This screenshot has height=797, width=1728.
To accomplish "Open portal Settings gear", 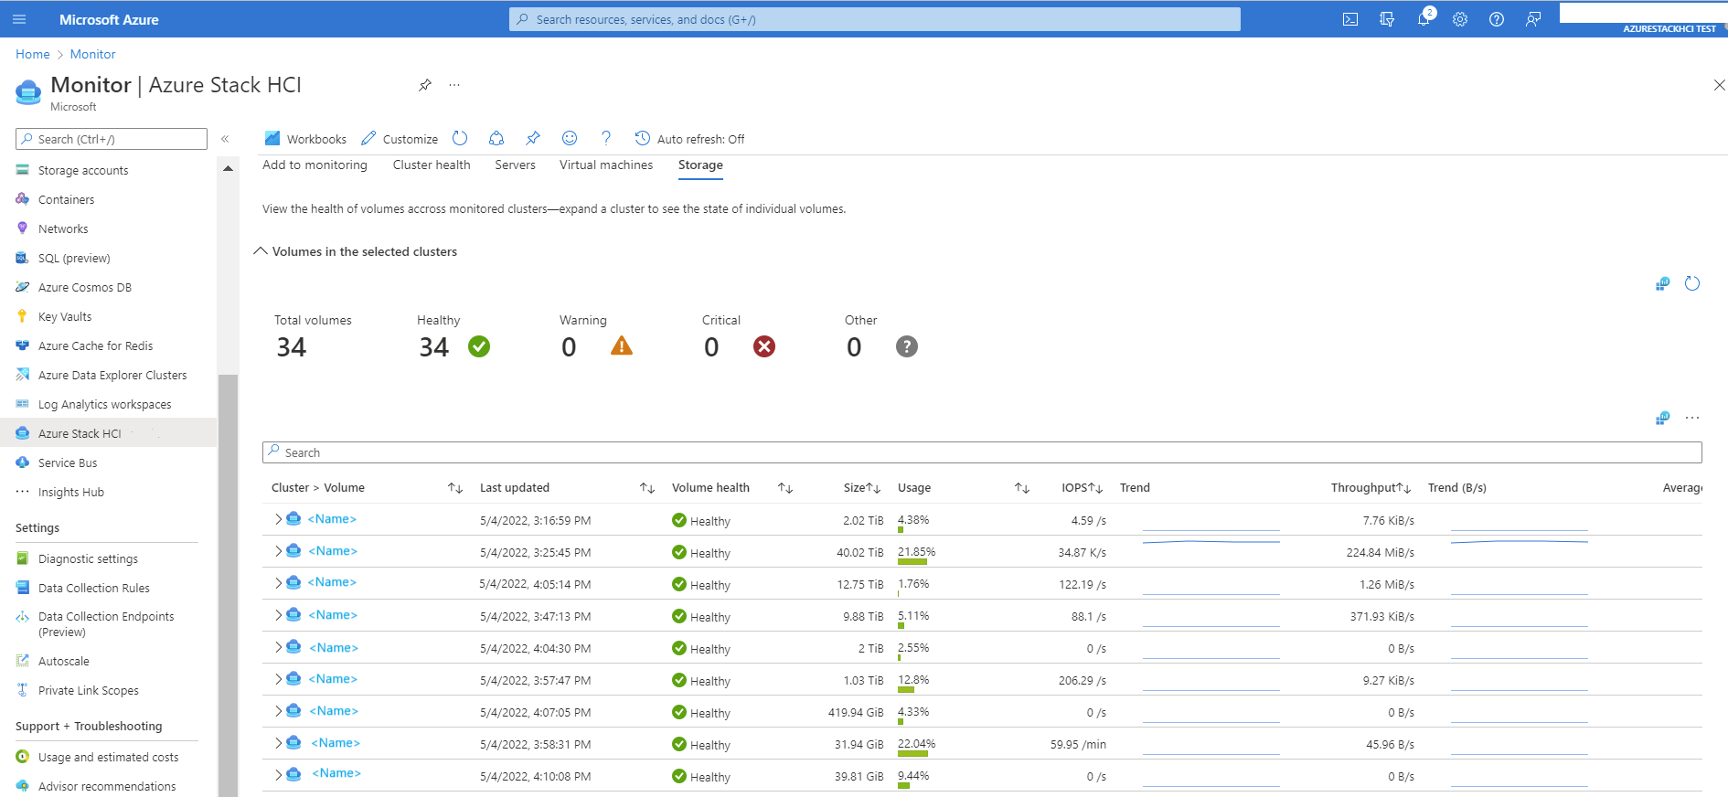I will (x=1460, y=19).
